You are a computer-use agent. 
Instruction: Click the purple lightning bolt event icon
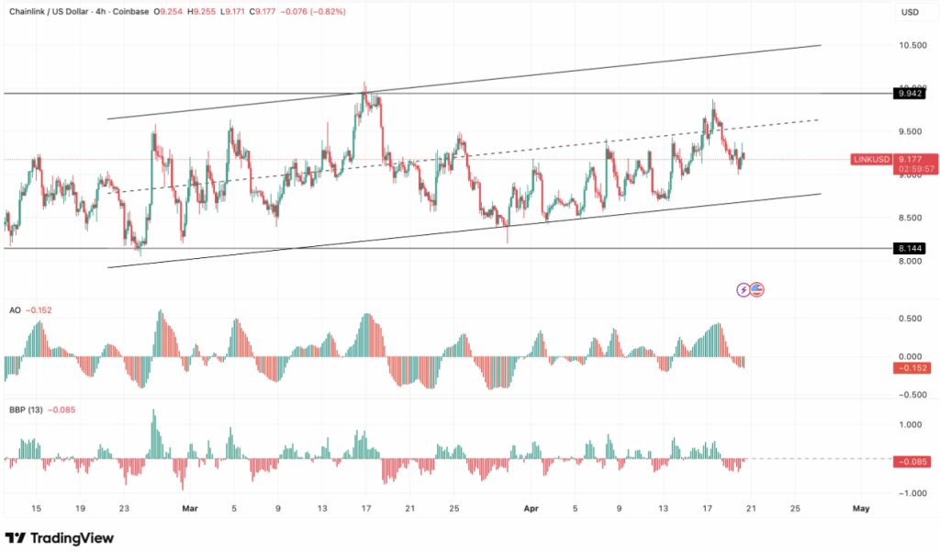point(744,289)
